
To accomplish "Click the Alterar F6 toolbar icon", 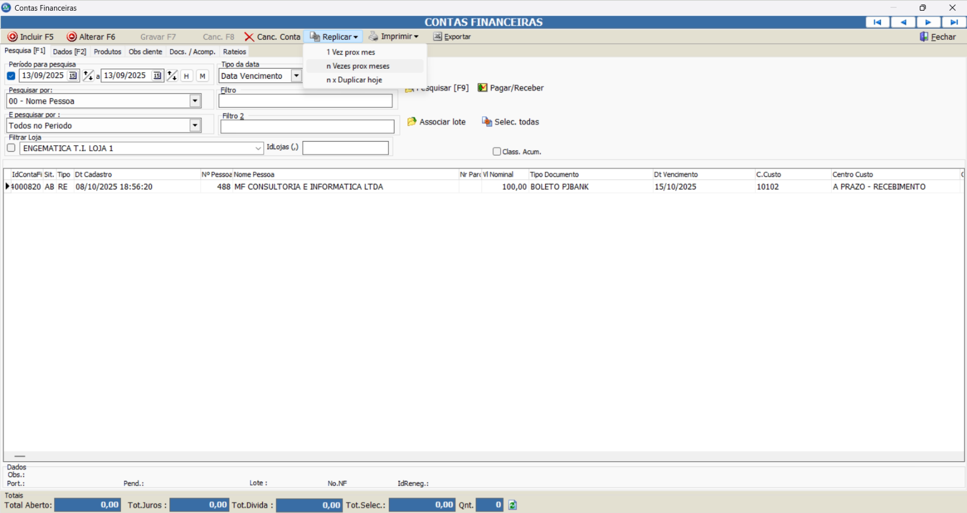I will (72, 37).
